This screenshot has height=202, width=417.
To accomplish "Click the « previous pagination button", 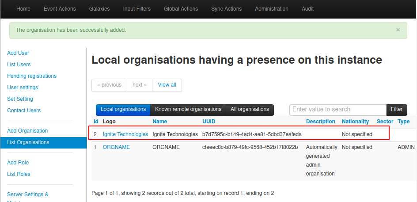I will [x=109, y=85].
